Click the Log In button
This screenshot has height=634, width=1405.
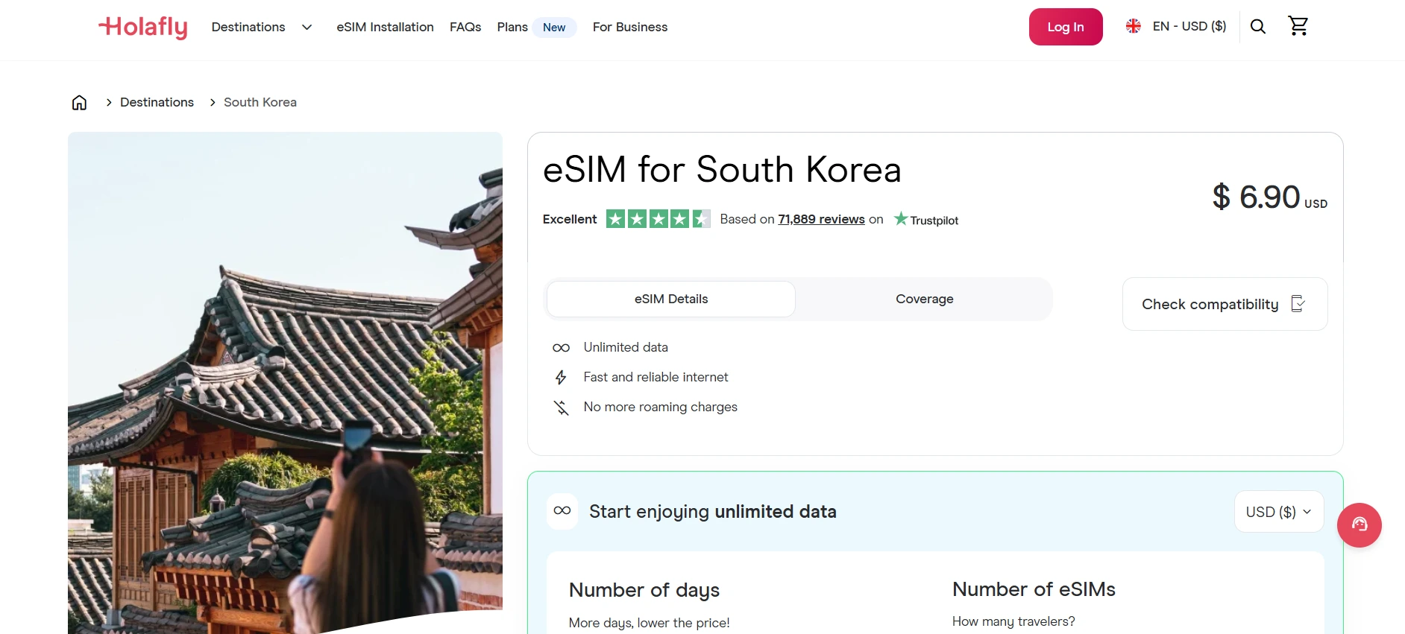1065,26
